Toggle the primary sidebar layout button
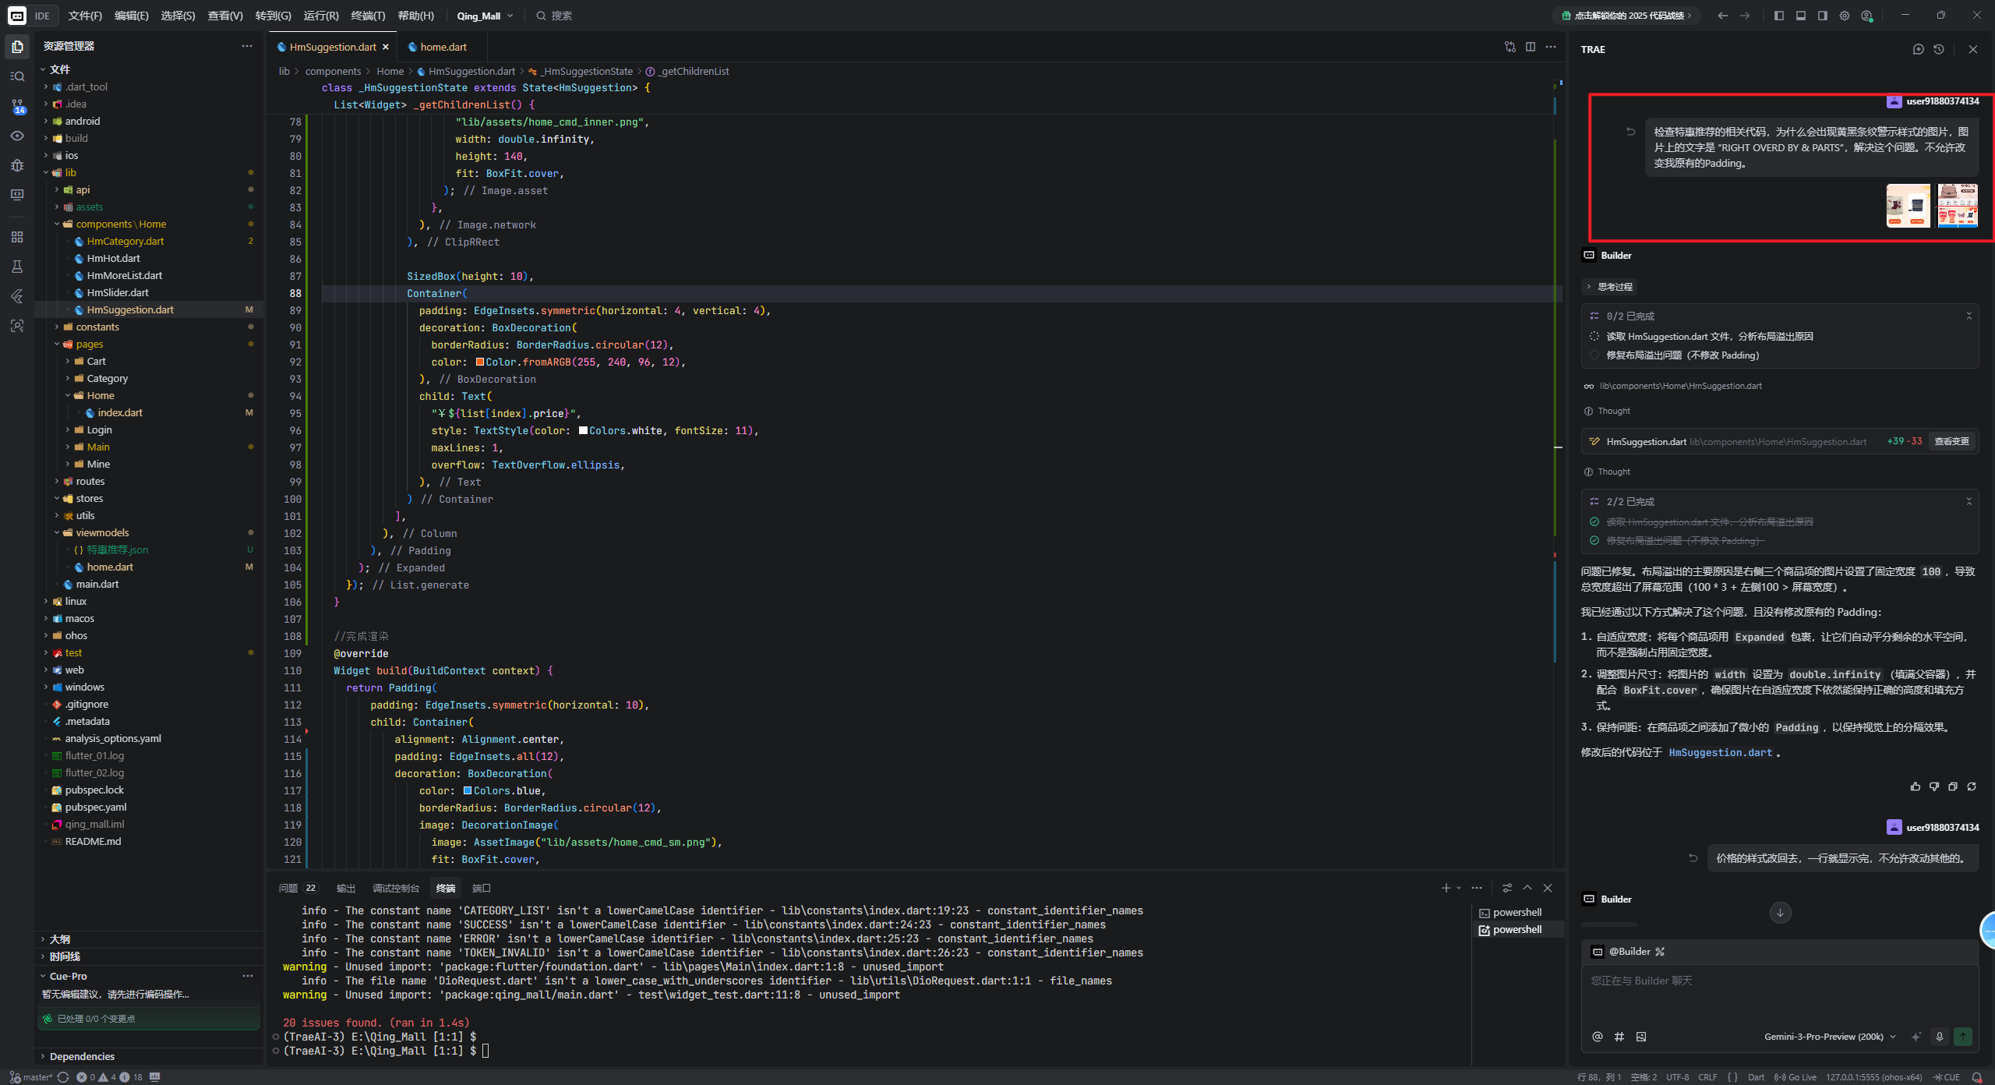The width and height of the screenshot is (1995, 1085). pos(1779,16)
